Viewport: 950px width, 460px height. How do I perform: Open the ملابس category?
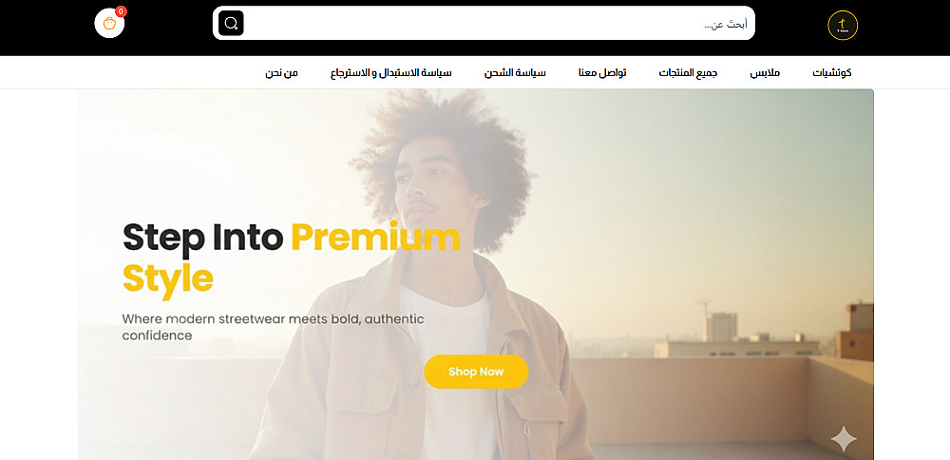[x=765, y=73]
